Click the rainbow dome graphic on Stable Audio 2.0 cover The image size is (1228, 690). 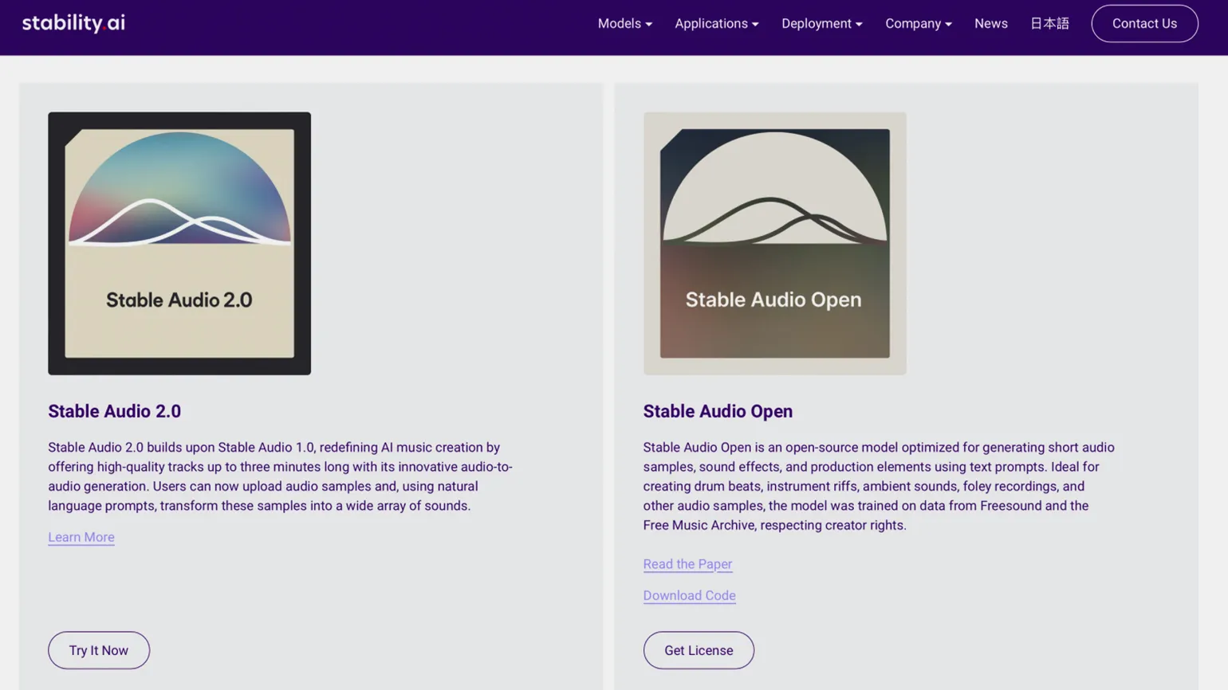pyautogui.click(x=179, y=189)
